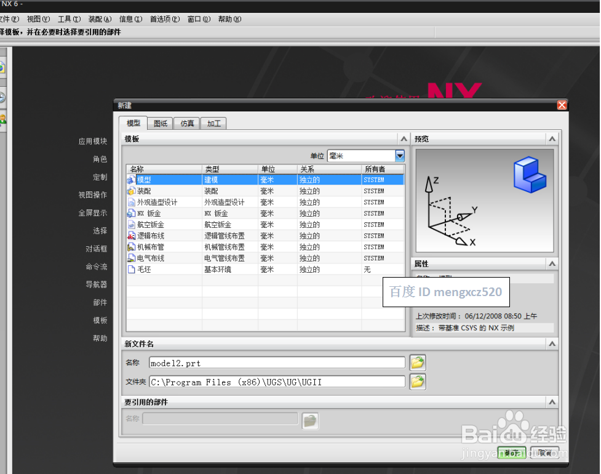
Task: Sort templates by the 名称 column header
Action: point(164,169)
